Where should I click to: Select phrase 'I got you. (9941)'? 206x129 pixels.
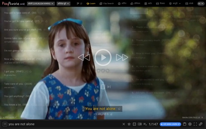pos(14,72)
